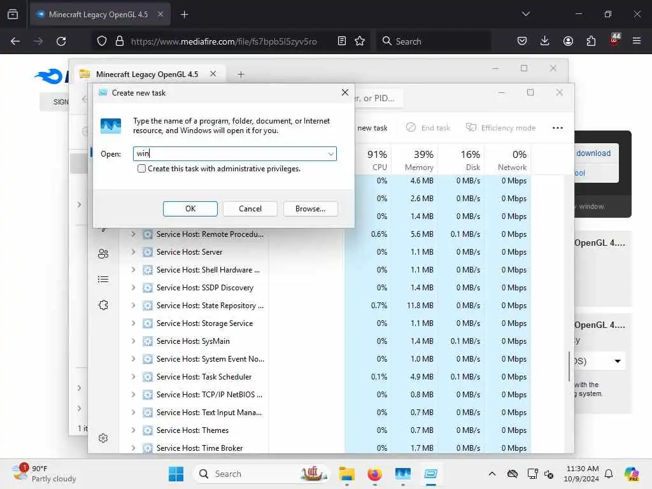Image resolution: width=652 pixels, height=489 pixels.
Task: Open a new Firefox tab
Action: 184,15
